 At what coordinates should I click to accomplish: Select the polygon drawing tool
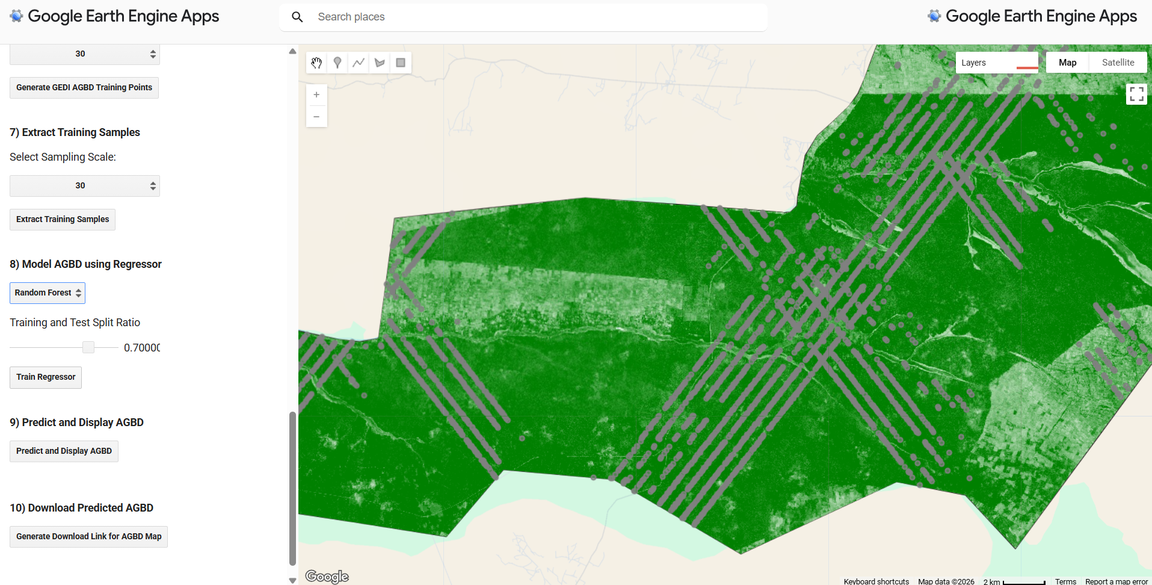[x=379, y=62]
